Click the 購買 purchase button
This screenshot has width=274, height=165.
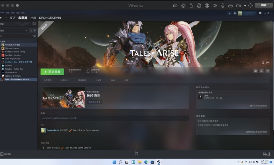coord(264,5)
